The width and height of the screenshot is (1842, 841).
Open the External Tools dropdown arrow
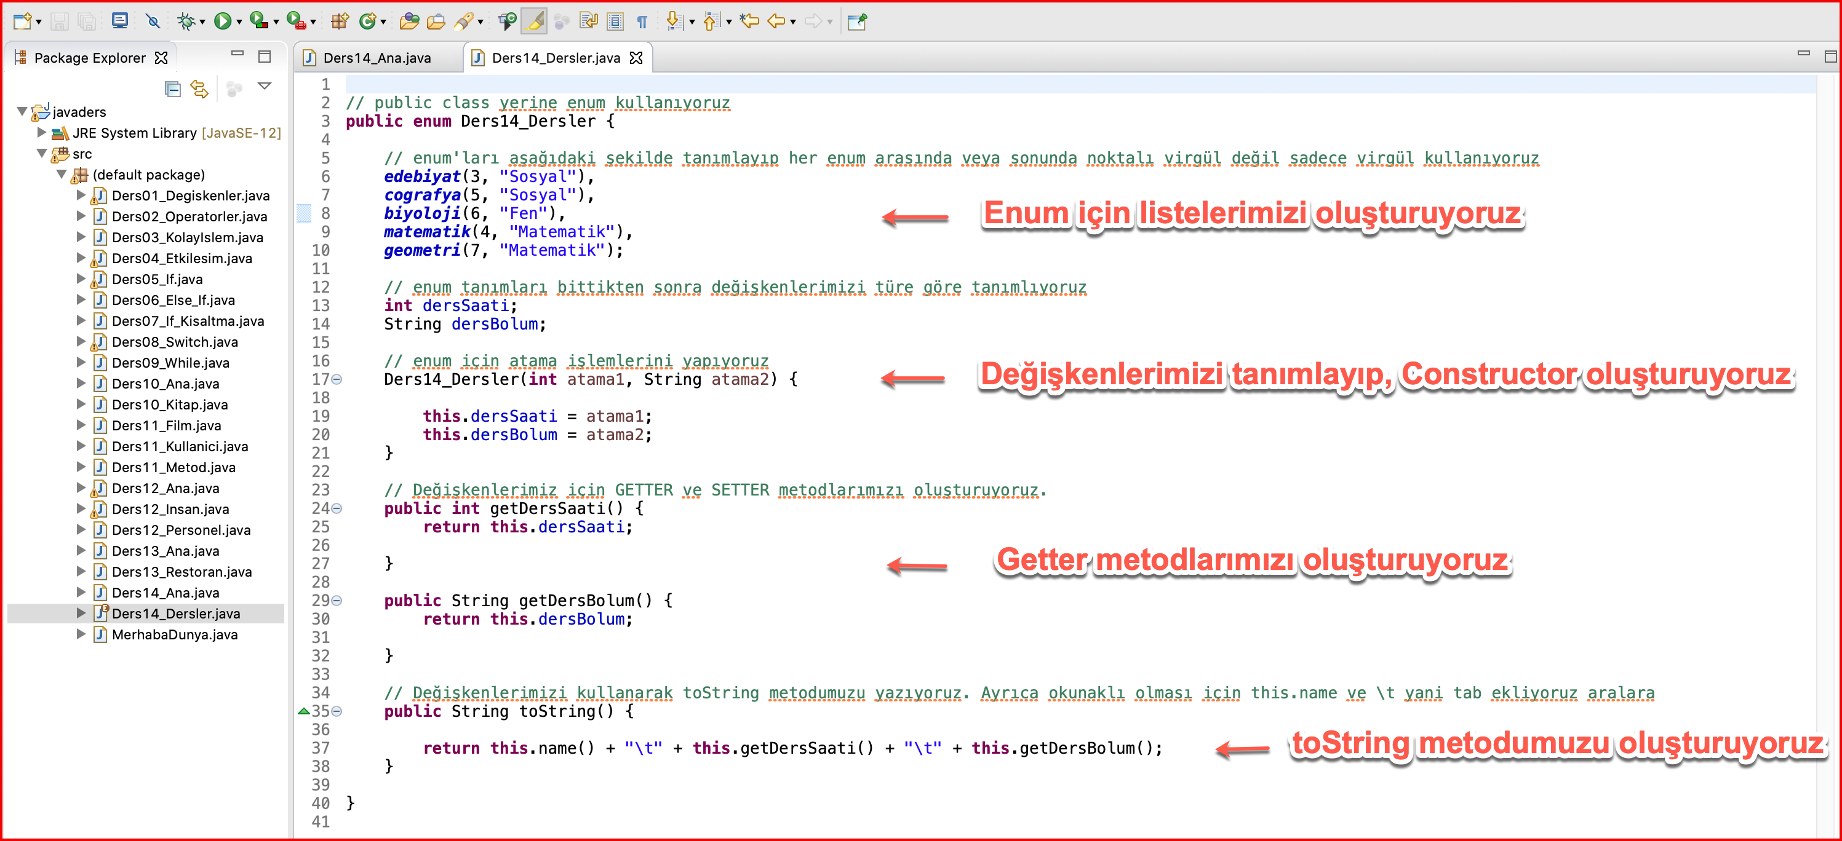click(x=313, y=22)
